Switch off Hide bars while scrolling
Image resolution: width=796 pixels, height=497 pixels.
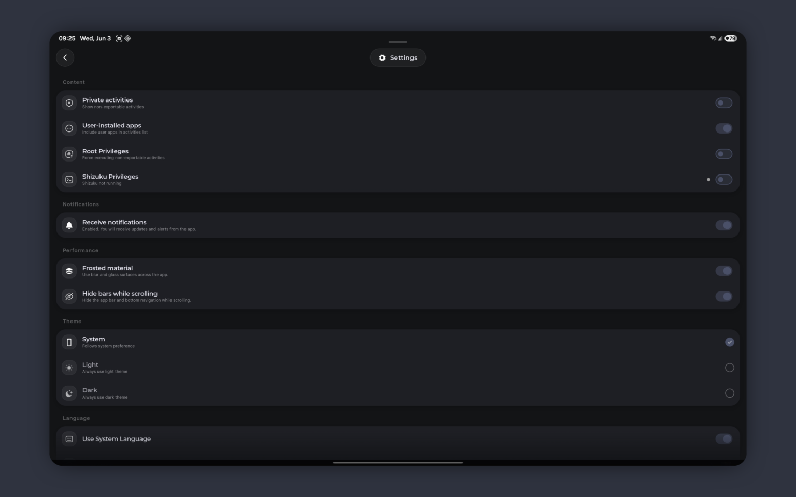click(x=723, y=297)
